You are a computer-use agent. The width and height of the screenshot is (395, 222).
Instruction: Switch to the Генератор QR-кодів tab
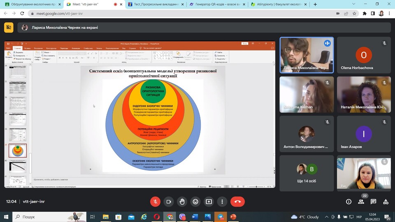(215, 4)
